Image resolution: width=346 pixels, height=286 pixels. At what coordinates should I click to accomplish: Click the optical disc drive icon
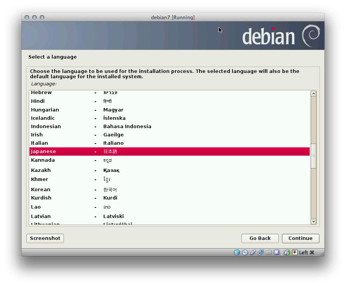[x=245, y=252]
